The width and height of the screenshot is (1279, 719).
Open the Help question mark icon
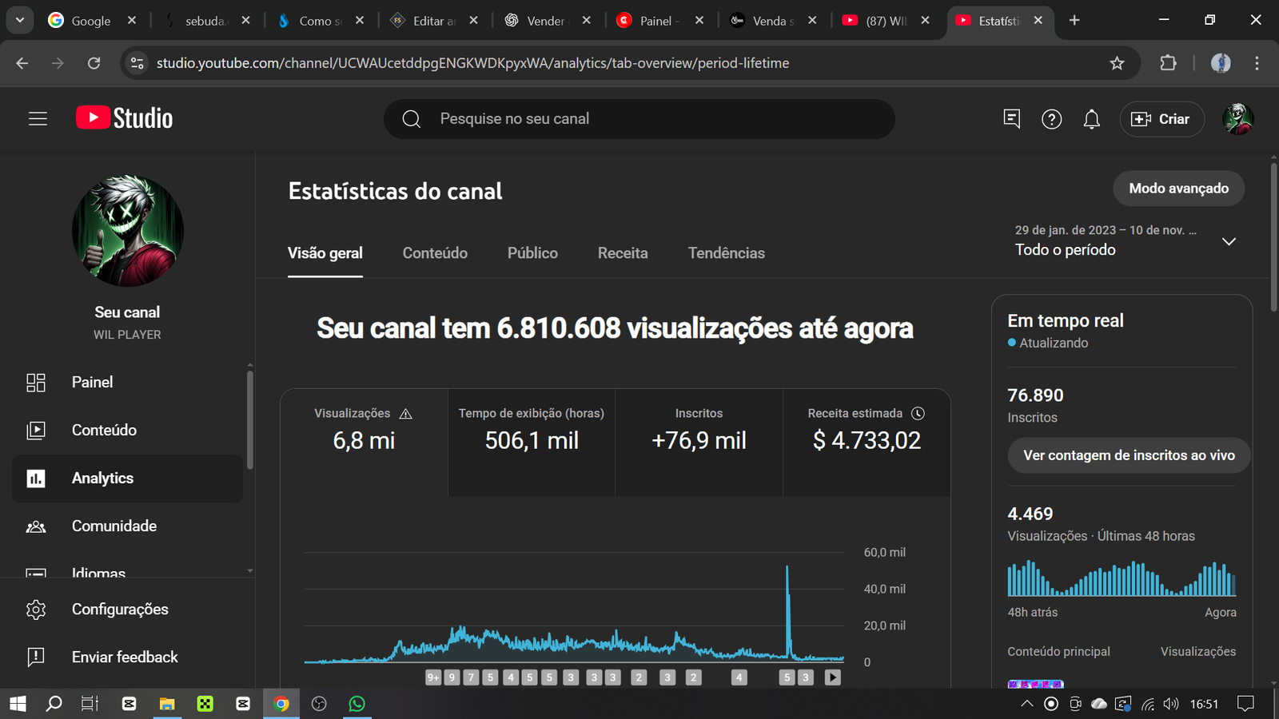[1051, 119]
